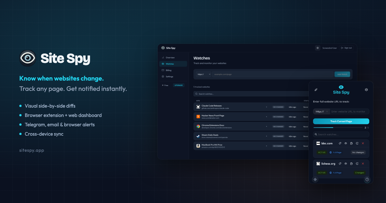Toggle the theme with the sun icon
The image size is (386, 203).
pyautogui.click(x=317, y=48)
